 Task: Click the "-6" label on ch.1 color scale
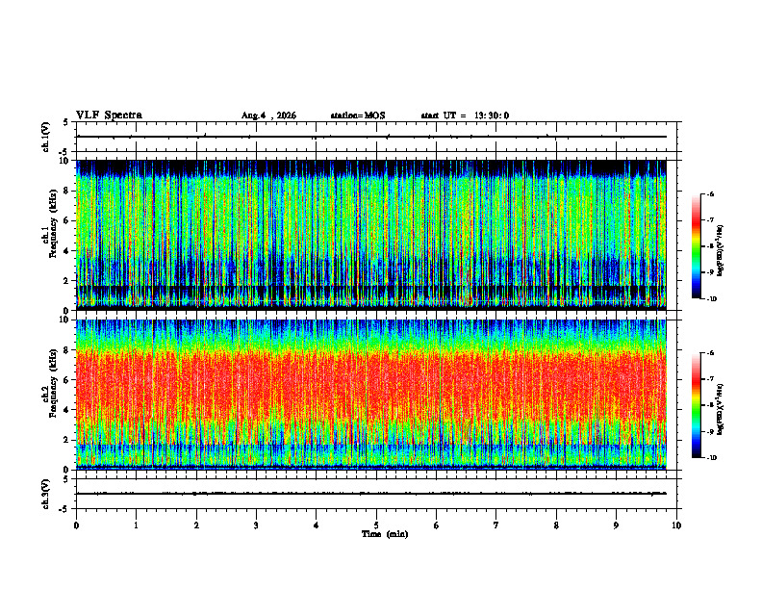710,193
